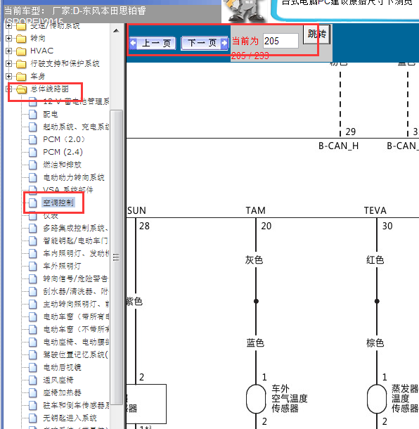Viewport: 419px width, 429px height.
Task: Open the VSA 系统部件 tree entry
Action: (x=67, y=190)
